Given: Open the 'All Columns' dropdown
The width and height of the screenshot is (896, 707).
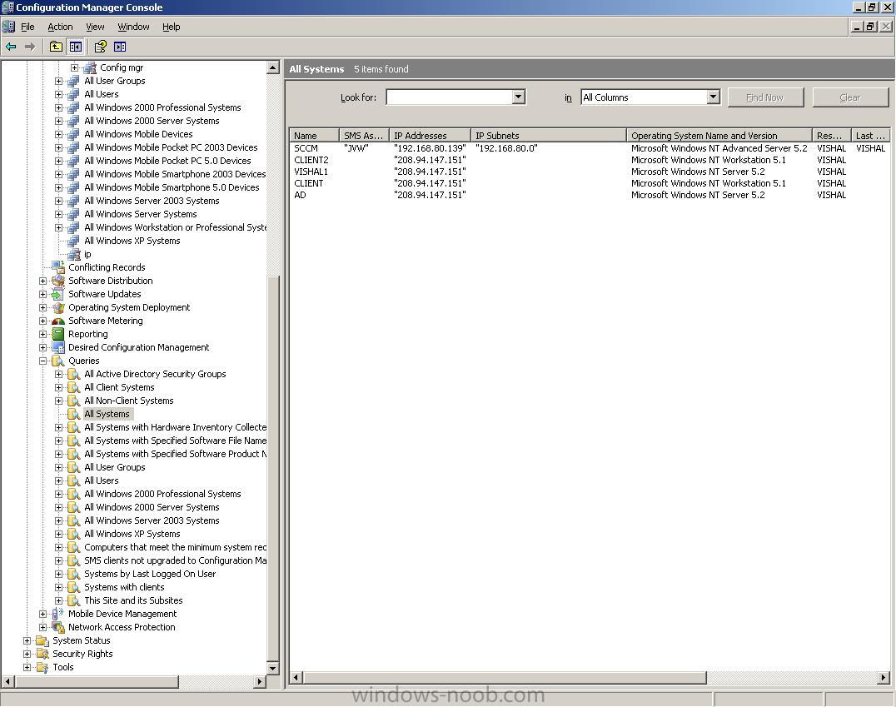Looking at the screenshot, I should (x=713, y=97).
